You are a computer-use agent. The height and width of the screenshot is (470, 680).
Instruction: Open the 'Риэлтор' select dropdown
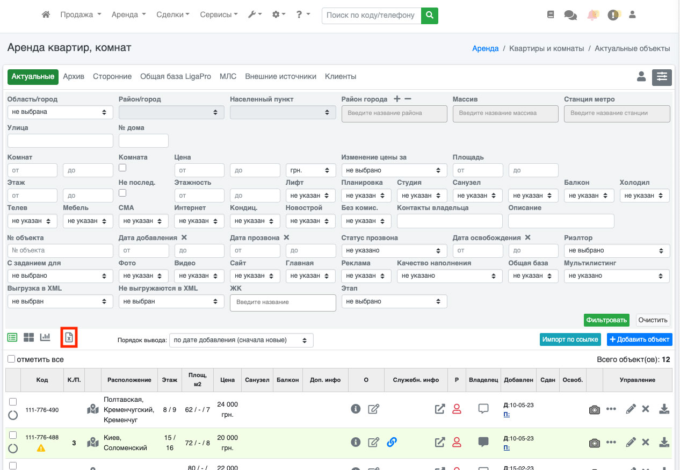pos(618,250)
